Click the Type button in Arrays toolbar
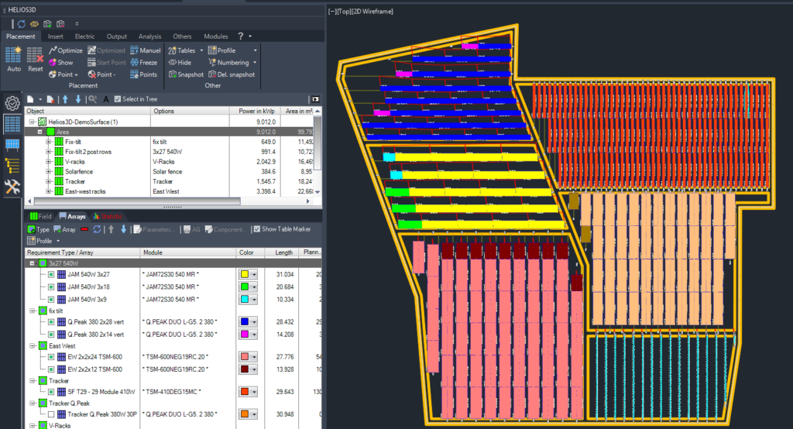 pos(39,229)
